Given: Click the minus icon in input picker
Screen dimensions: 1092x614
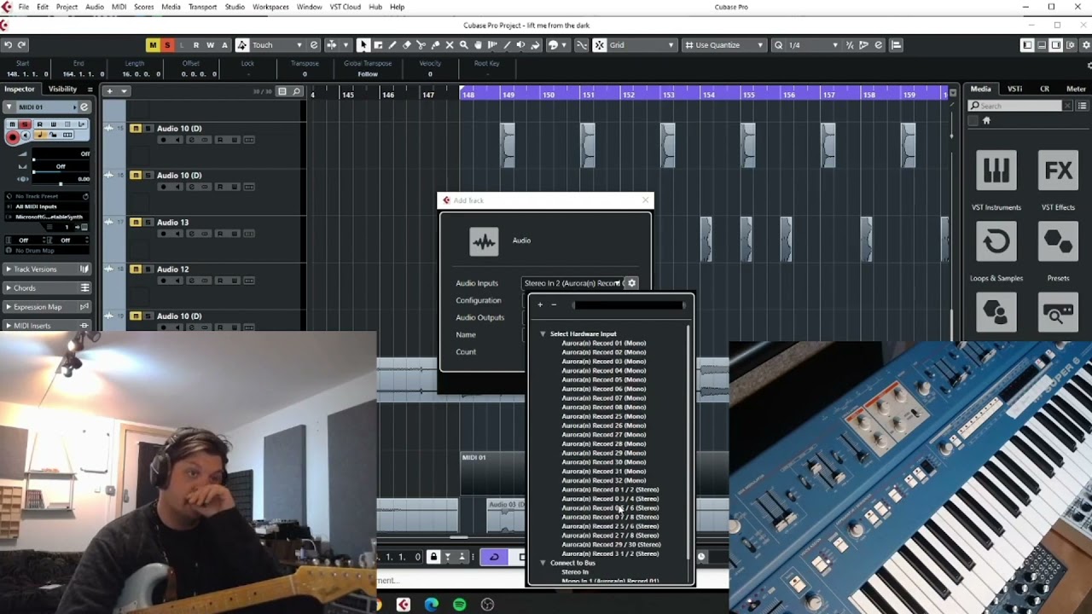Looking at the screenshot, I should (x=554, y=305).
